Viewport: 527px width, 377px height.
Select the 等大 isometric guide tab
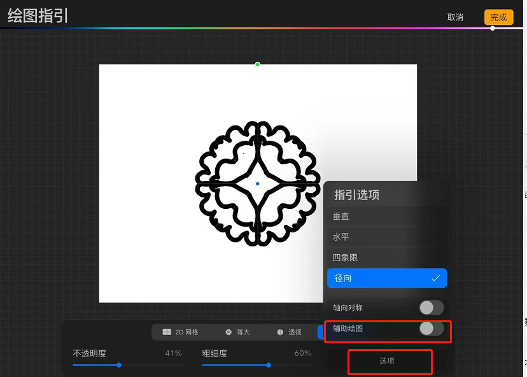click(237, 332)
